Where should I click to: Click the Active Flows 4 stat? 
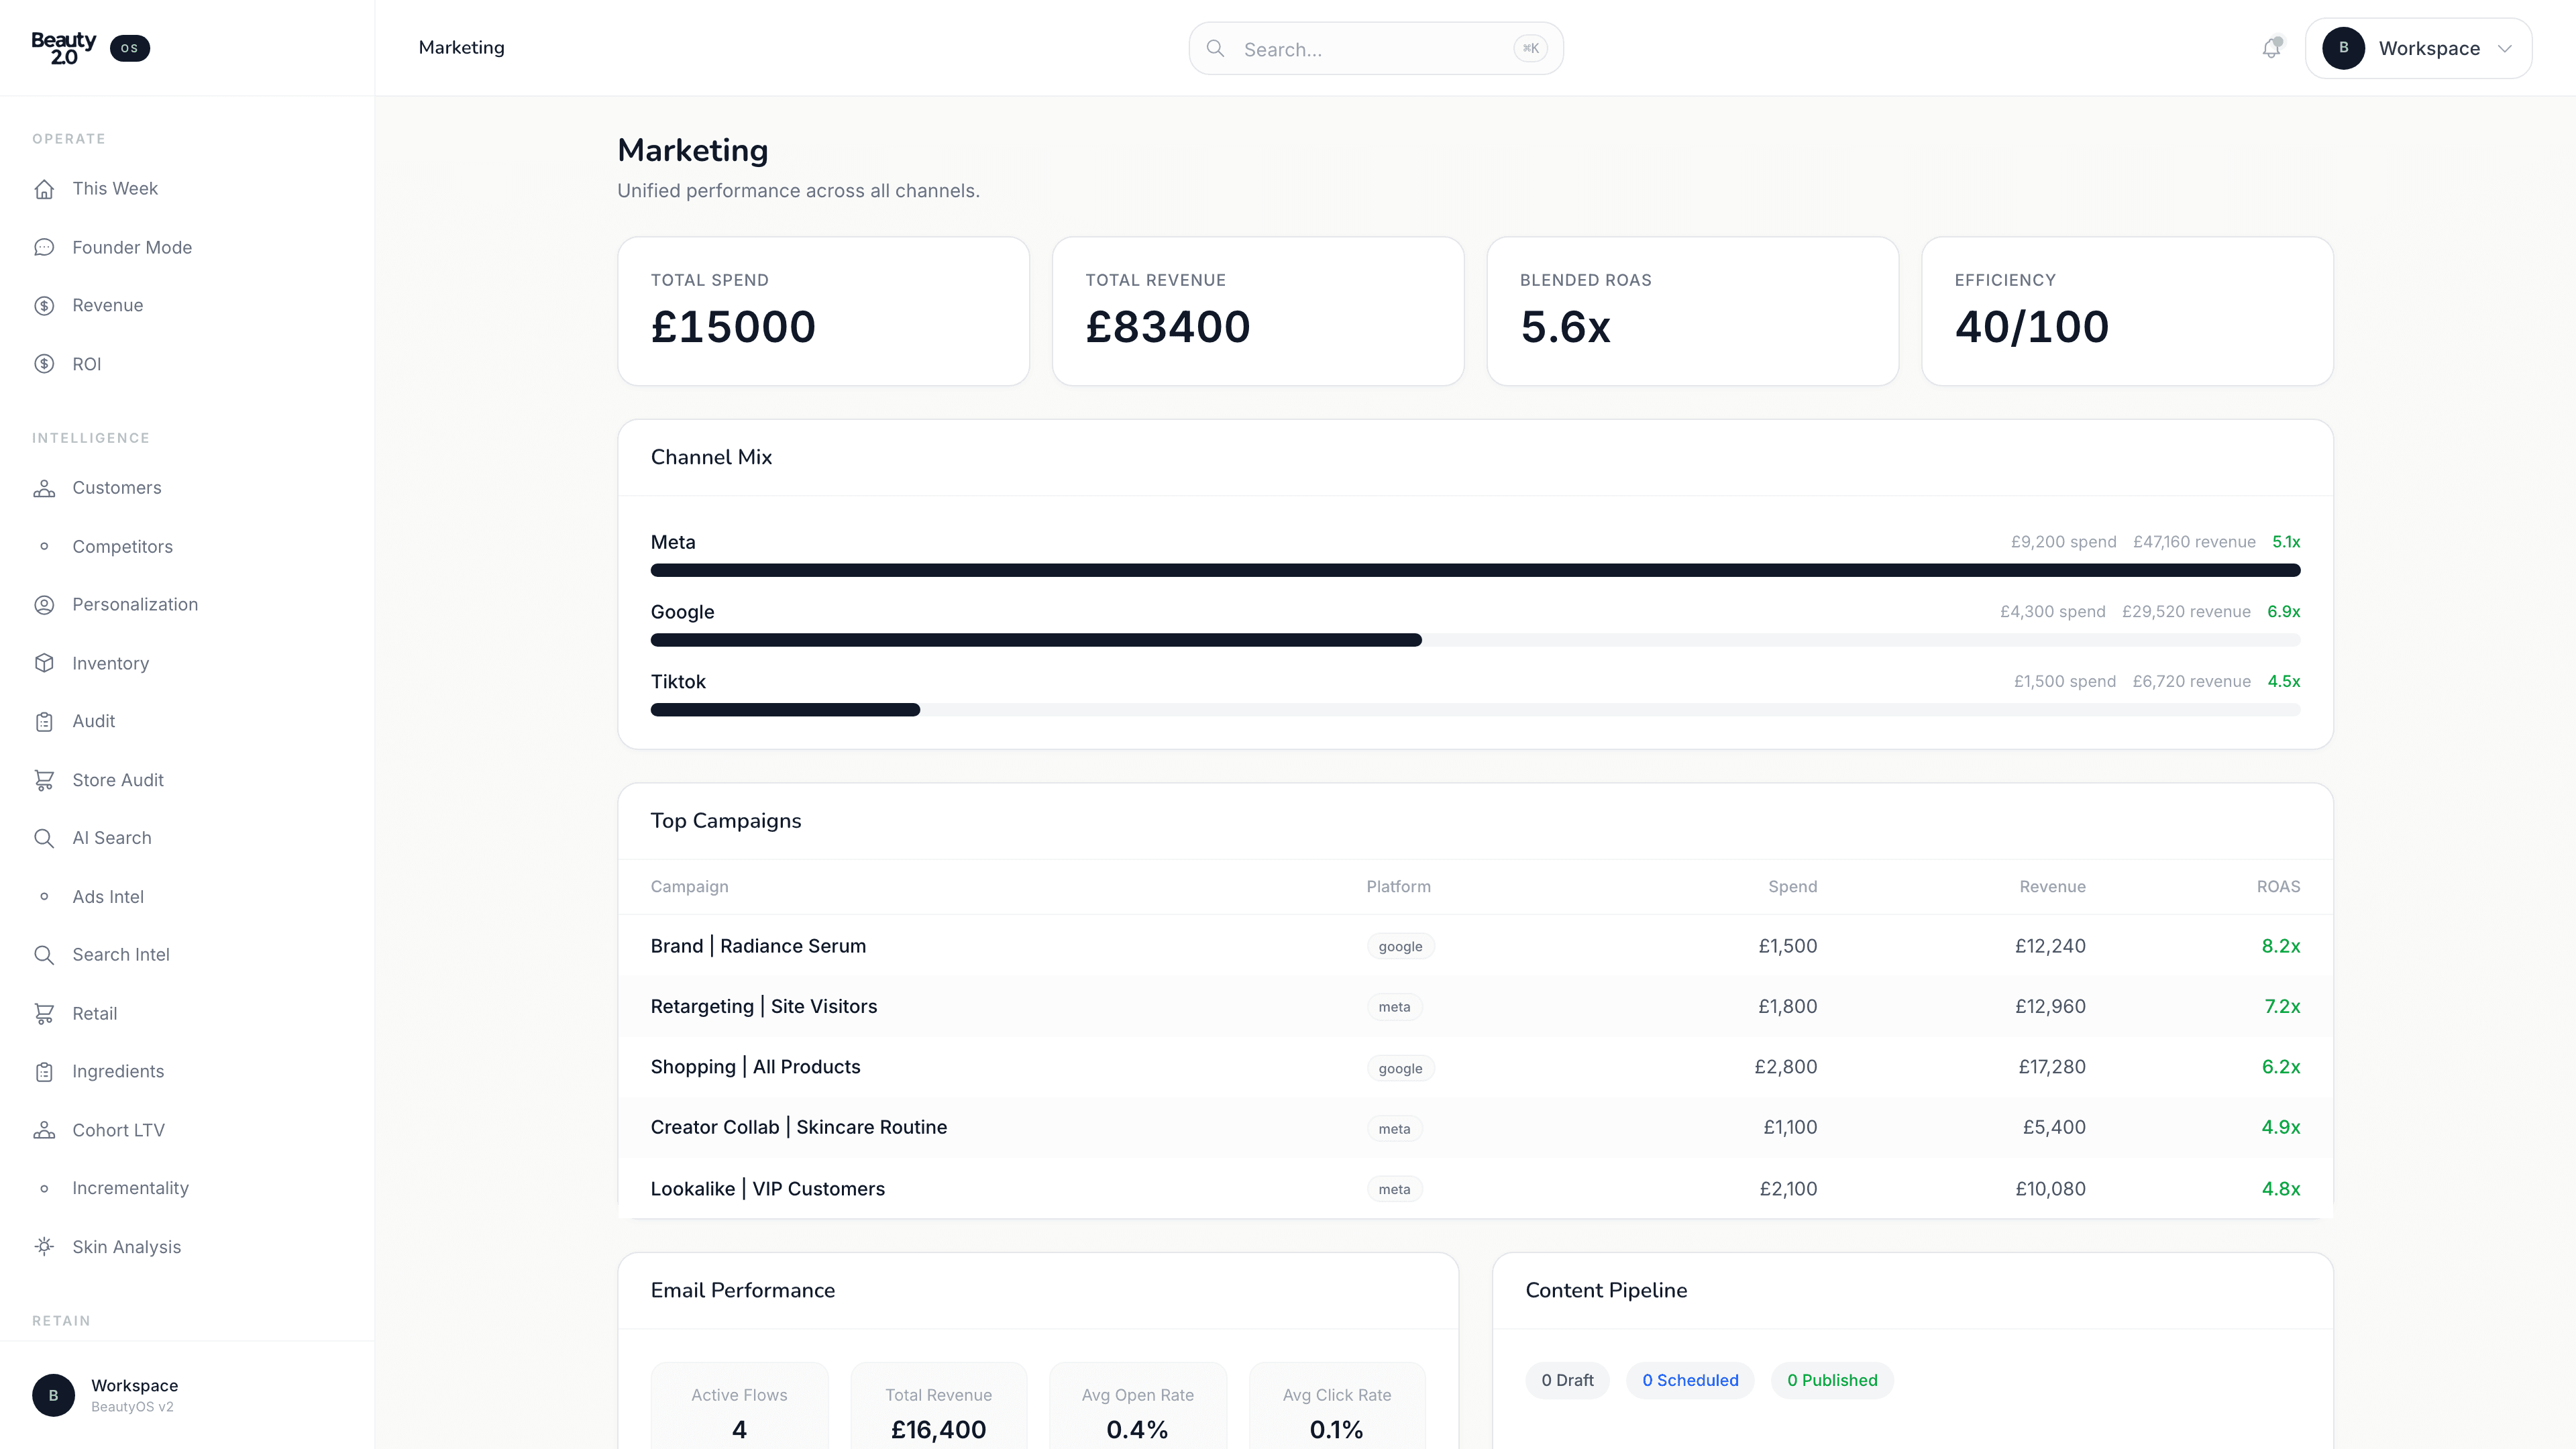click(739, 1406)
